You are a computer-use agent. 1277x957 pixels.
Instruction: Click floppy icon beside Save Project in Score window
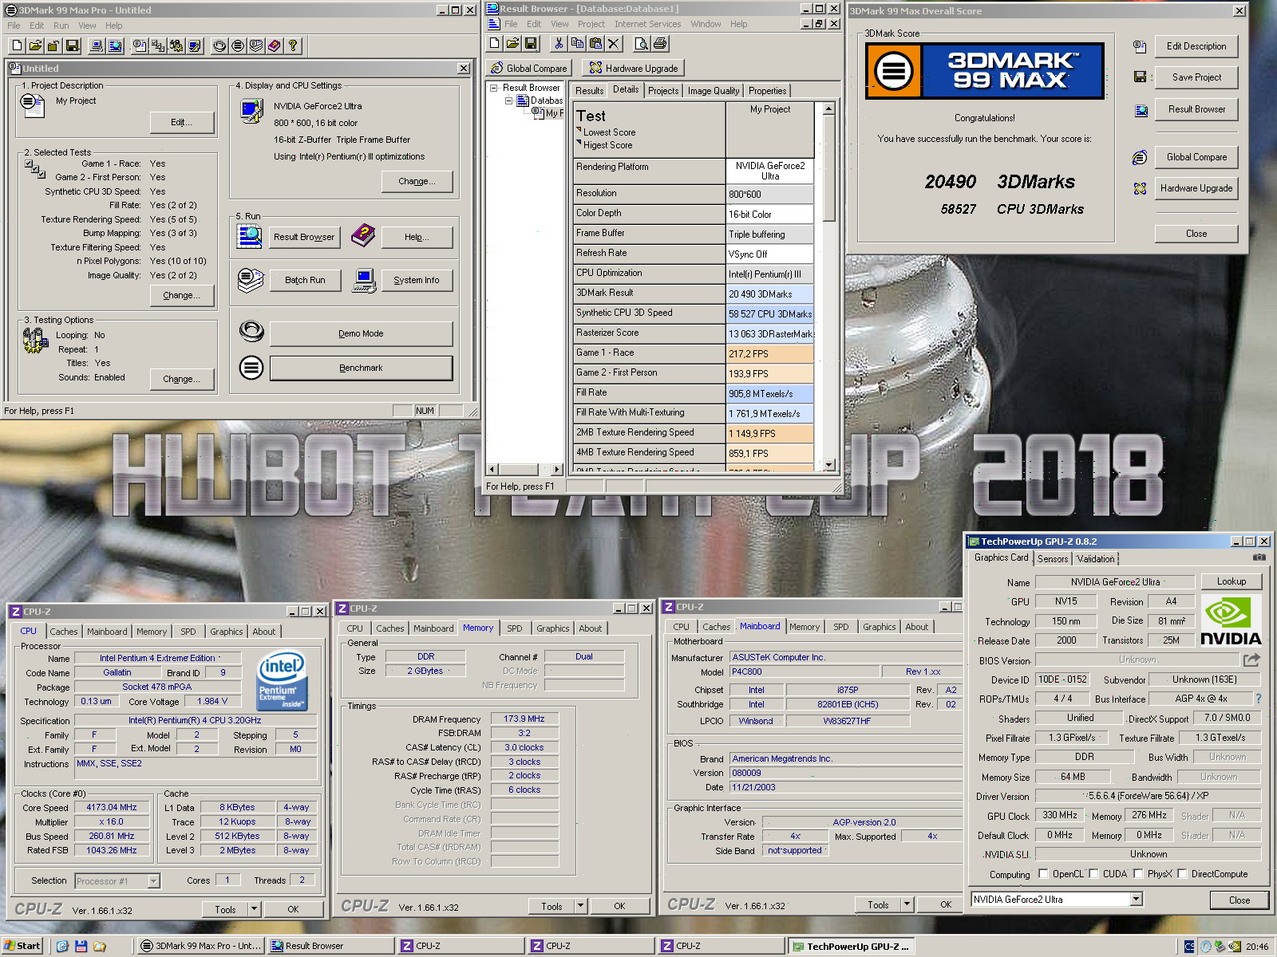pos(1140,77)
